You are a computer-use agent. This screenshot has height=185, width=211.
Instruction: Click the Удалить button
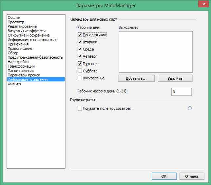(x=175, y=78)
